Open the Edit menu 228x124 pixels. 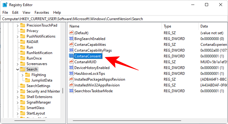tap(15, 13)
